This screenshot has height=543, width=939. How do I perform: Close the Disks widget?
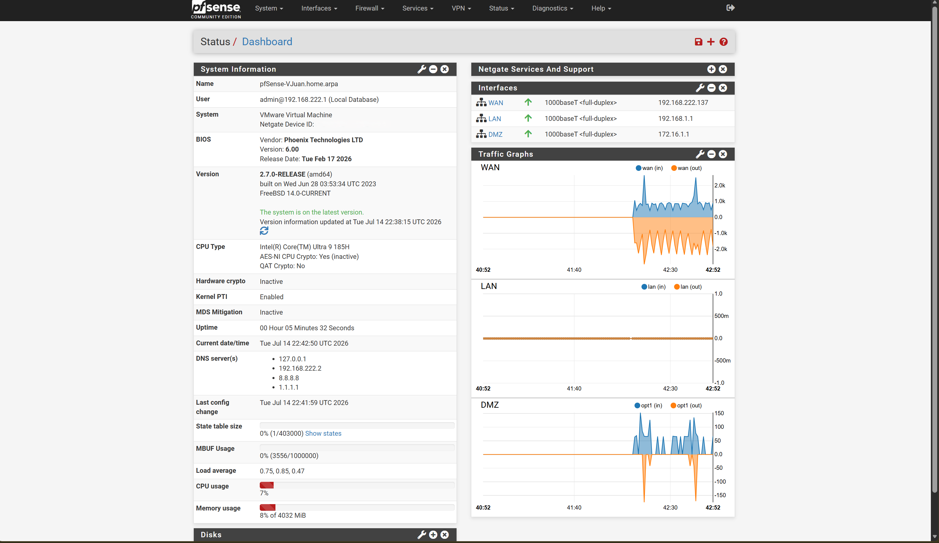[444, 535]
